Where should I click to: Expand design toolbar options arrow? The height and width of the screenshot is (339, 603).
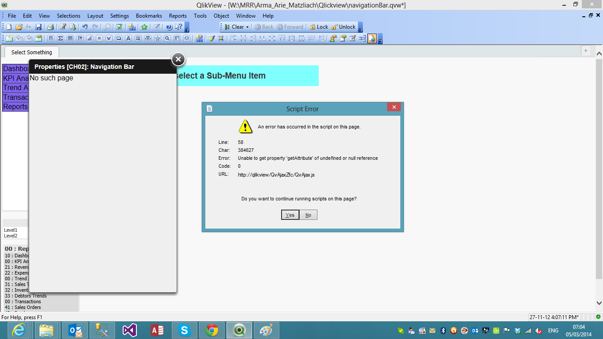[380, 38]
